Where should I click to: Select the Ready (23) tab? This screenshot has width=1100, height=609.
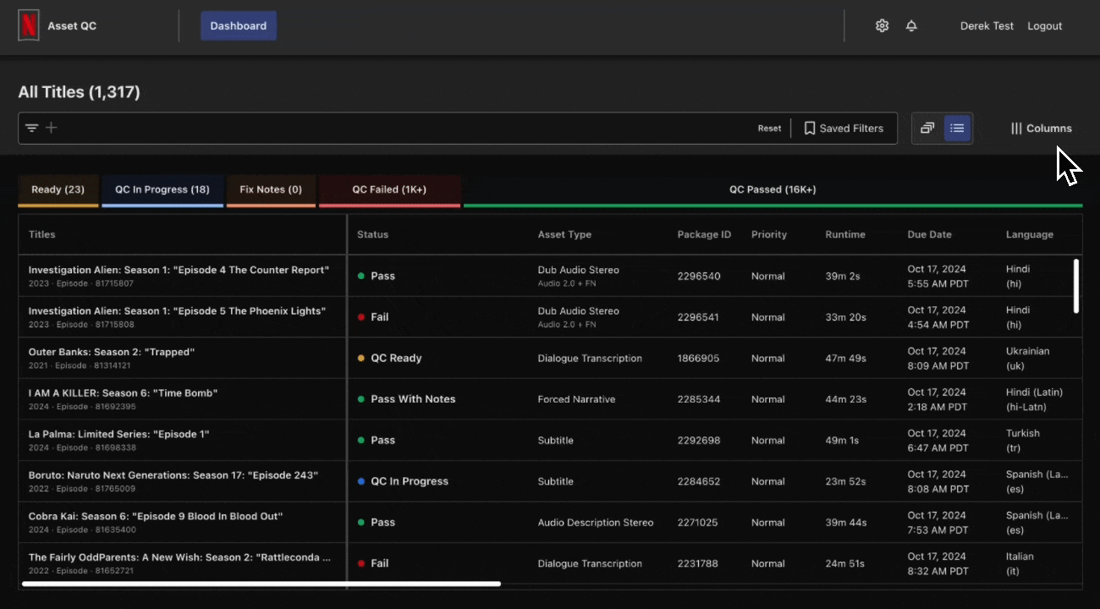pos(58,189)
